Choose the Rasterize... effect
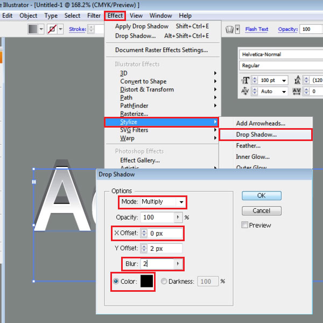Image resolution: width=323 pixels, height=323 pixels. (163, 114)
